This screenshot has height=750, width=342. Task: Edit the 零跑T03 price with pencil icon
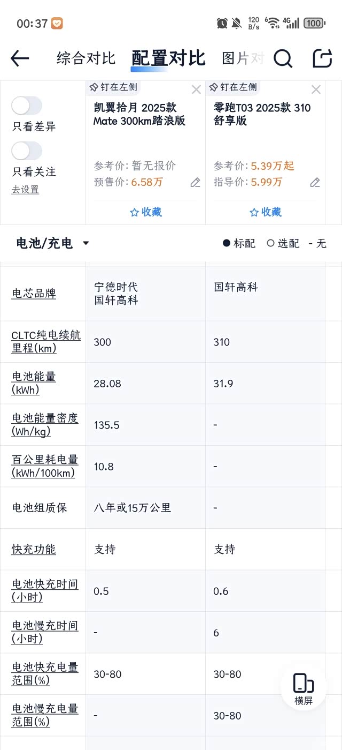click(315, 183)
